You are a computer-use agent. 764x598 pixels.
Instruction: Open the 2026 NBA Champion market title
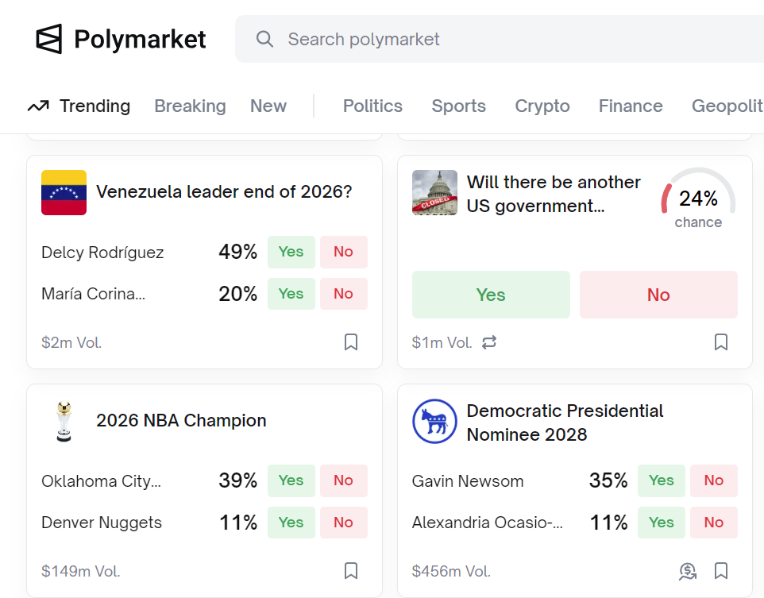(x=181, y=421)
